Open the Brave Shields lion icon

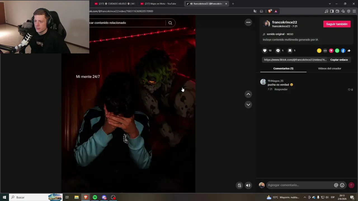coord(270,11)
